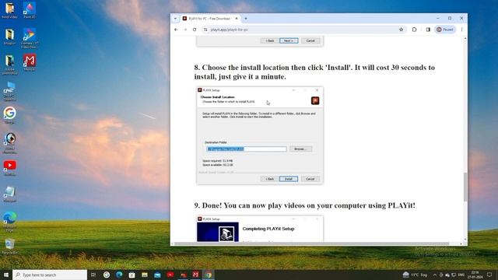Open File Explorer from the taskbar
The height and width of the screenshot is (280, 498).
pos(145,275)
